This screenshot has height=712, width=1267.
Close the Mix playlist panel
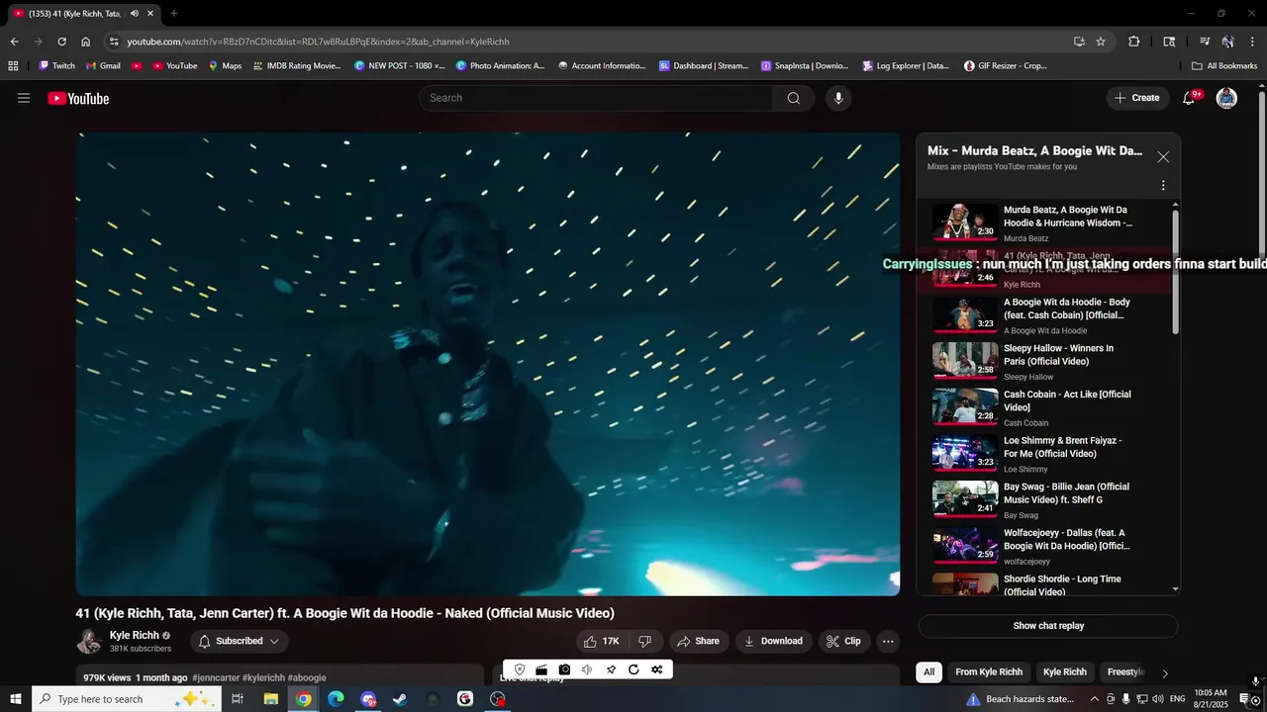(1163, 156)
